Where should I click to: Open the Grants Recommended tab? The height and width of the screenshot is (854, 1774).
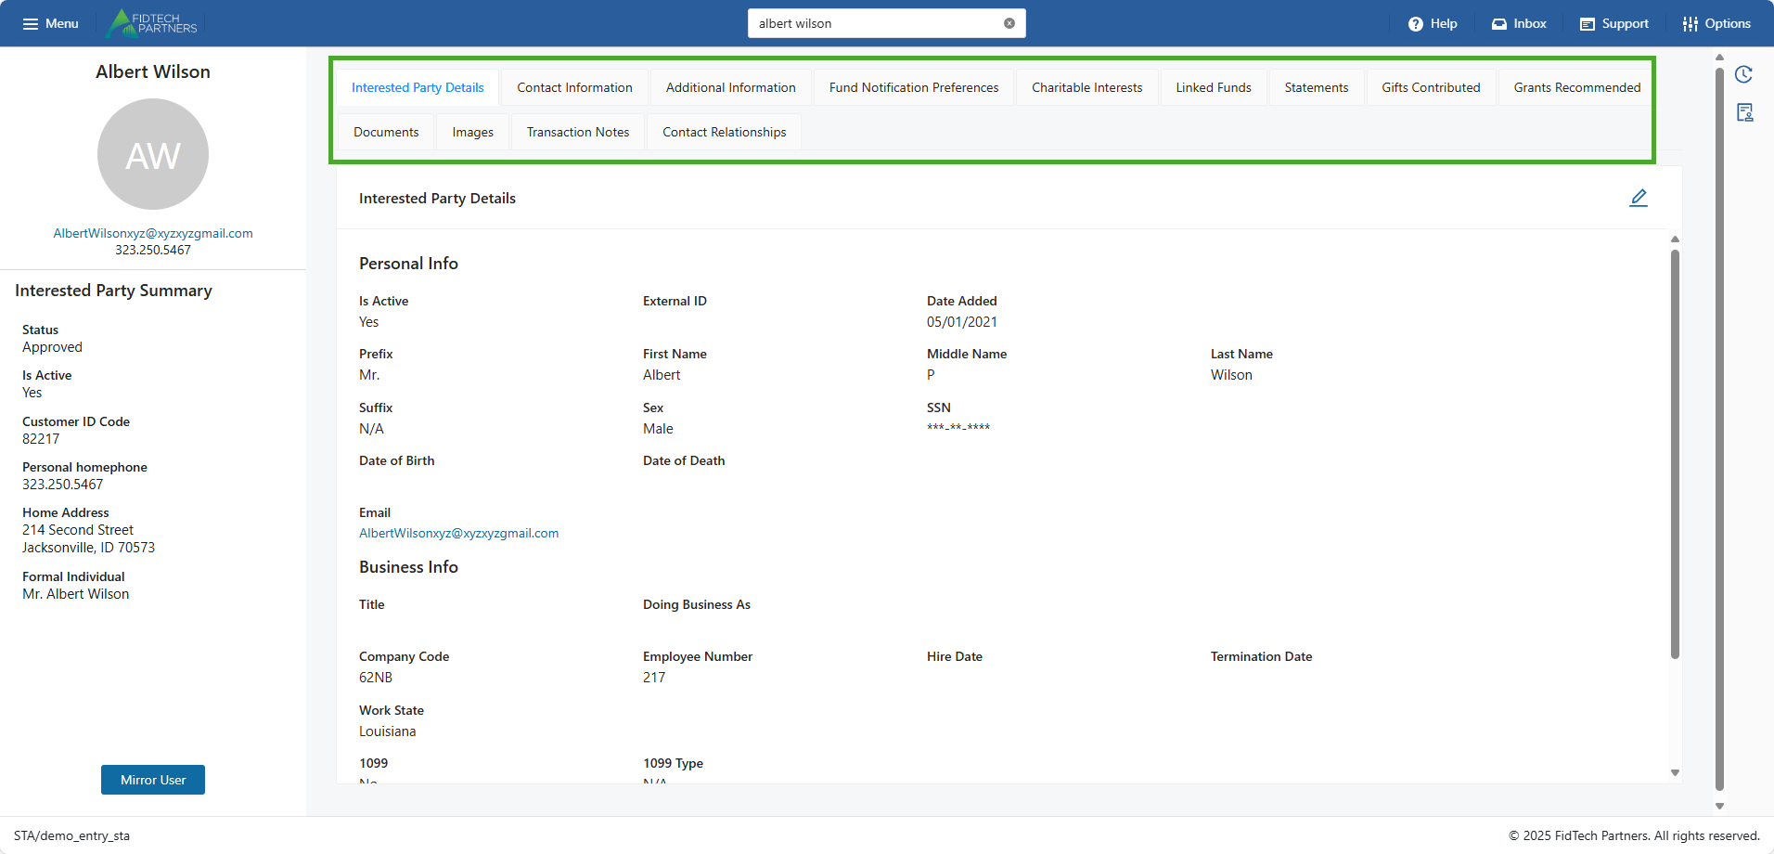1577,87
